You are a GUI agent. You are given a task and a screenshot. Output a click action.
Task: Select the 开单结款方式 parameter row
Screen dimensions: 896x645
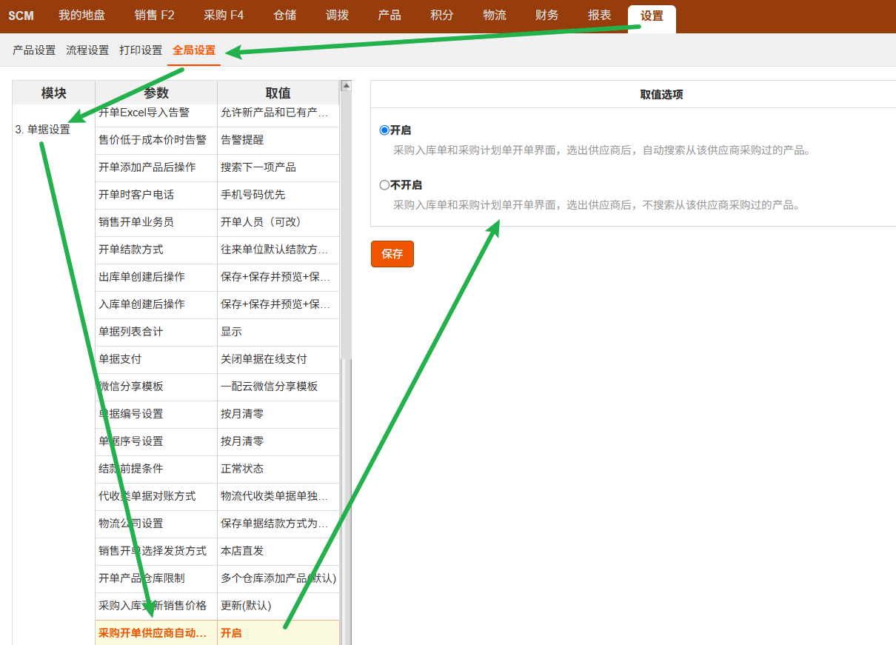point(131,250)
